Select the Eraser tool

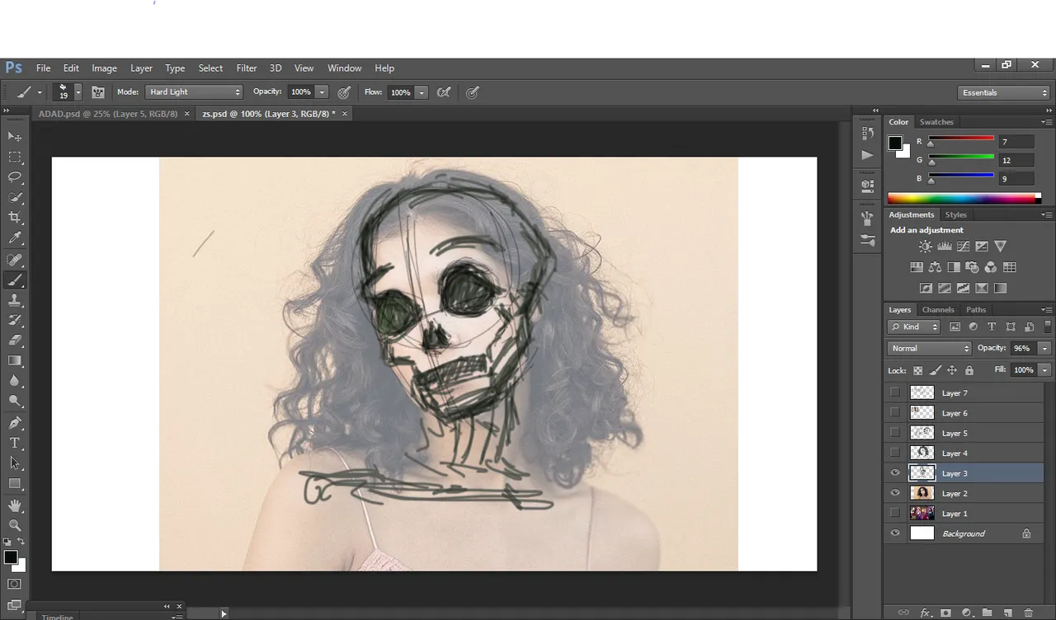pos(15,340)
